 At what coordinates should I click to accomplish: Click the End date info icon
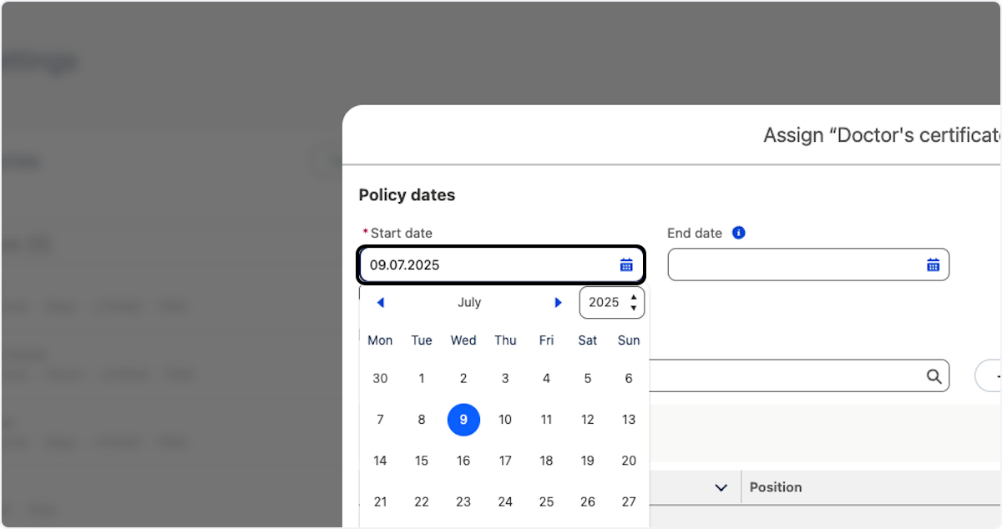pyautogui.click(x=738, y=233)
